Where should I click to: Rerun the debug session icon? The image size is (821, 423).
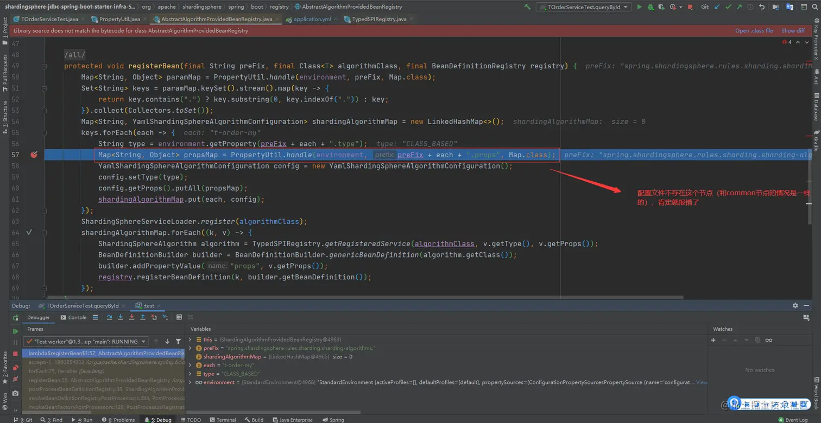coord(15,317)
